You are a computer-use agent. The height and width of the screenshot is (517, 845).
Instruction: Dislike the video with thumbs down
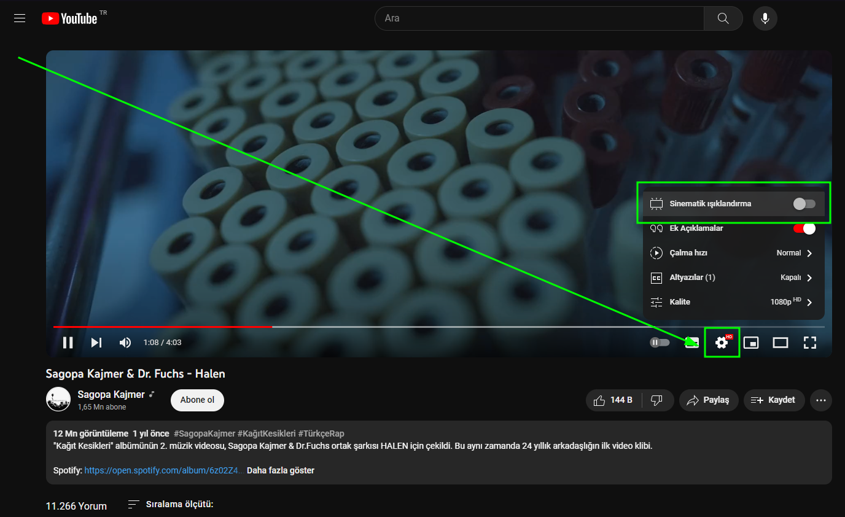click(x=658, y=400)
